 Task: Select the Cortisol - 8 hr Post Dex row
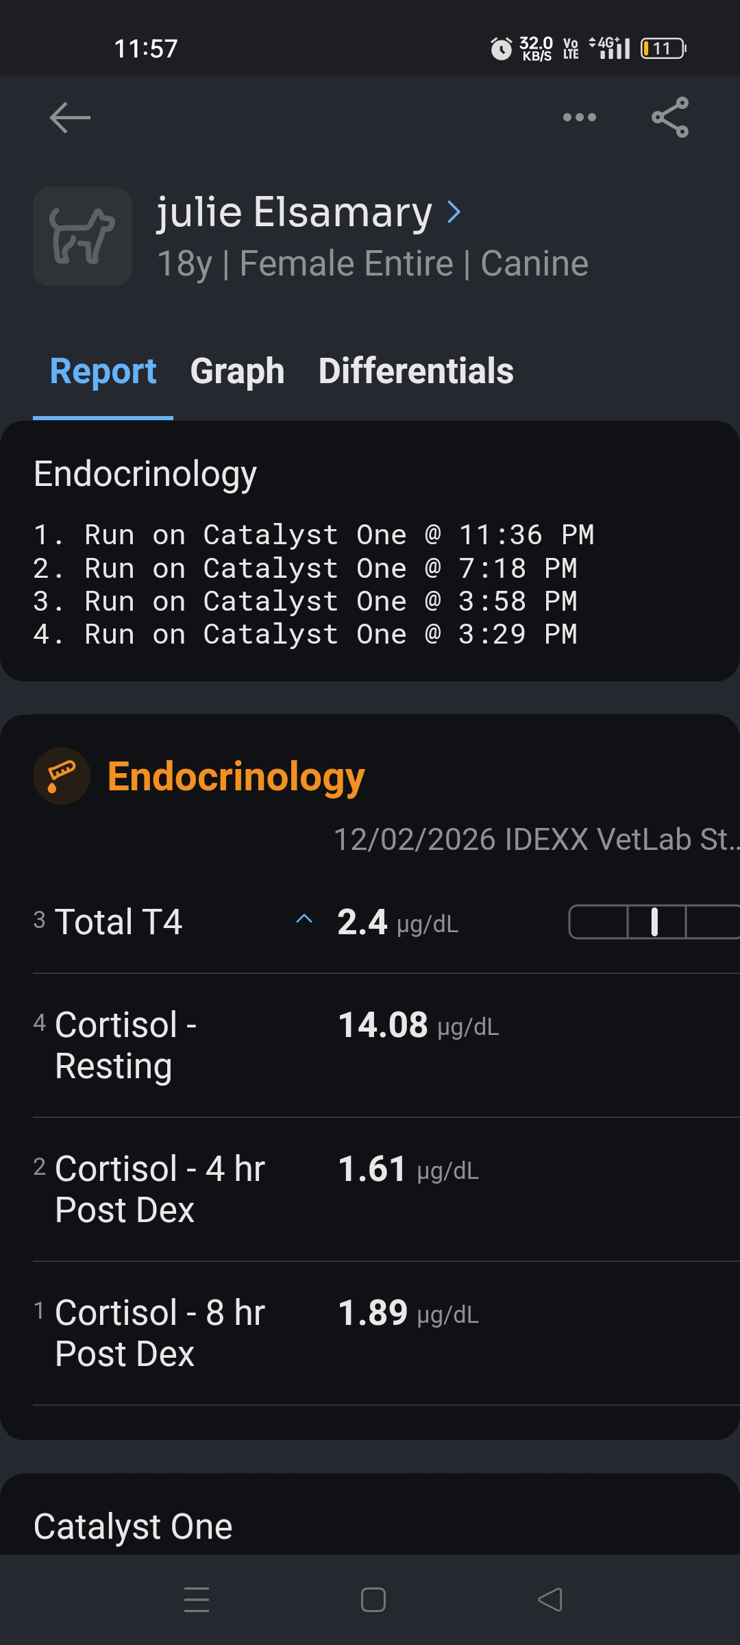click(370, 1333)
